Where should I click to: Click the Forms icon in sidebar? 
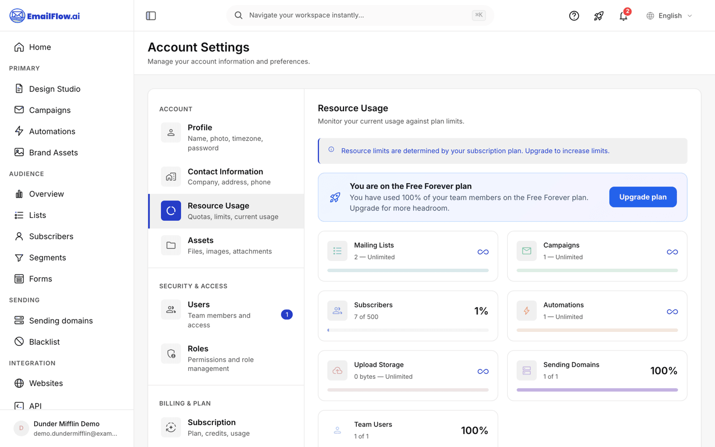(x=19, y=279)
